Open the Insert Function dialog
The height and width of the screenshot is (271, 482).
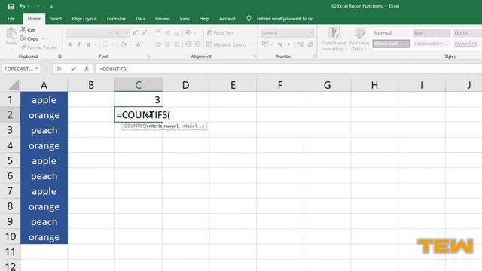click(x=87, y=69)
